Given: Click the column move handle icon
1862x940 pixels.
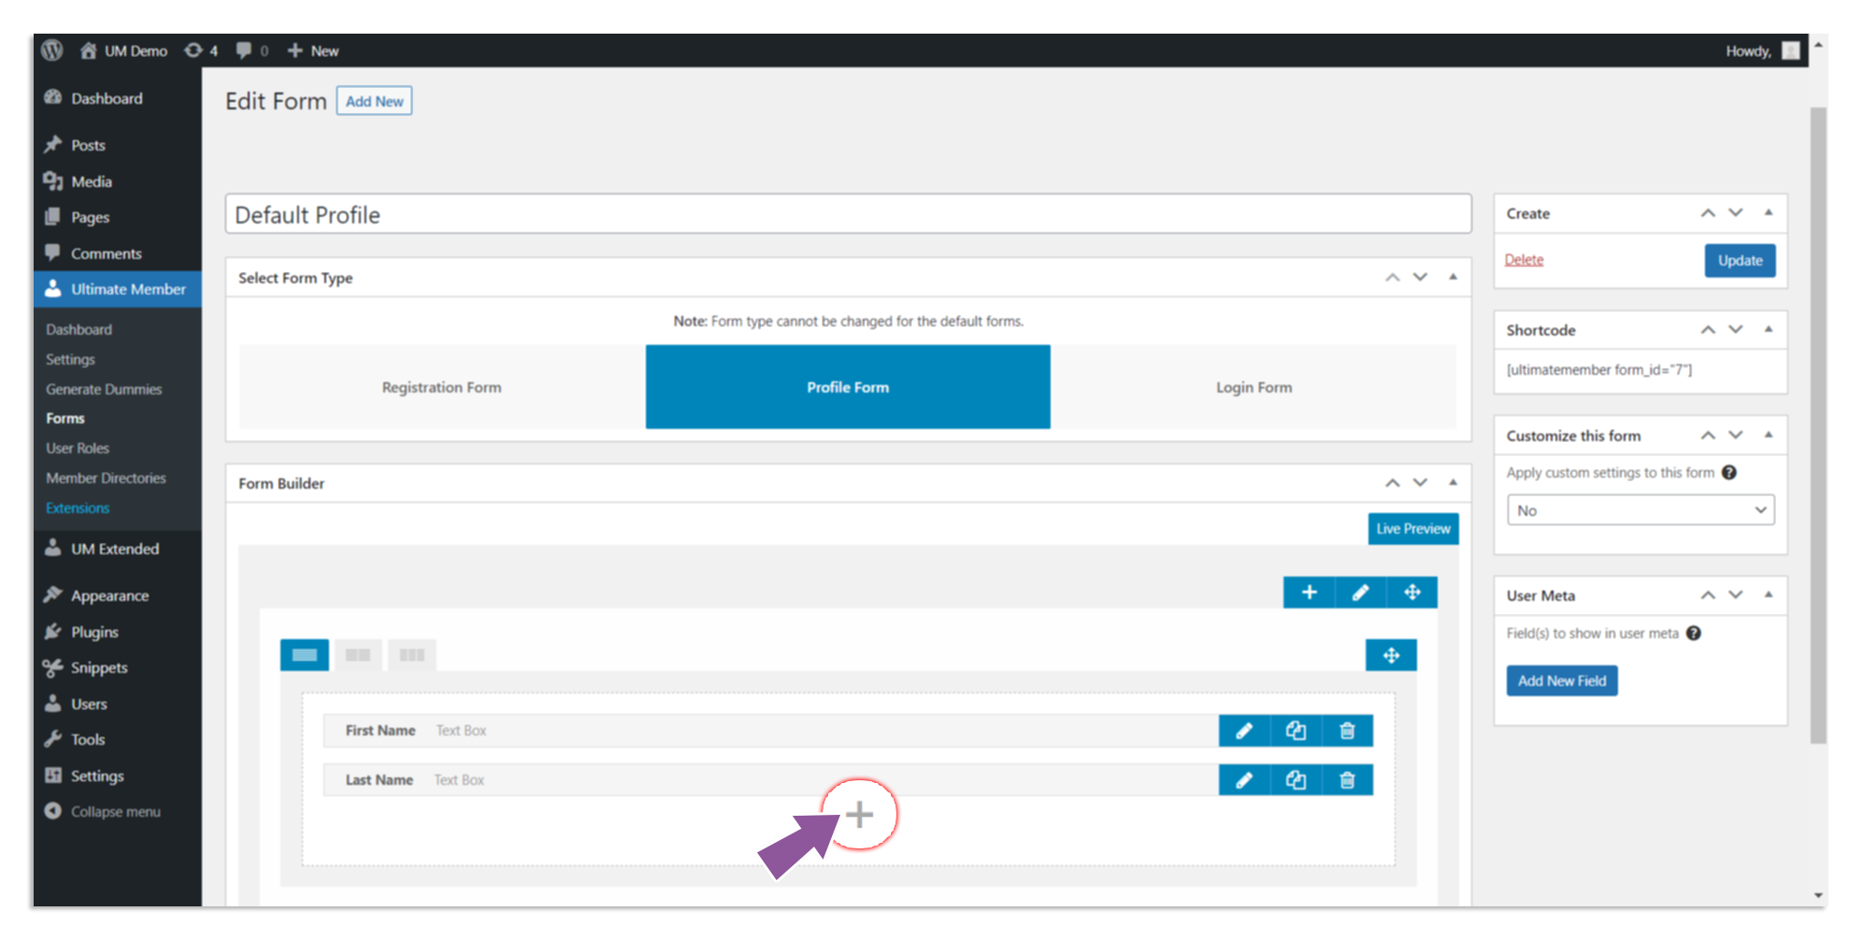Looking at the screenshot, I should pyautogui.click(x=1391, y=655).
